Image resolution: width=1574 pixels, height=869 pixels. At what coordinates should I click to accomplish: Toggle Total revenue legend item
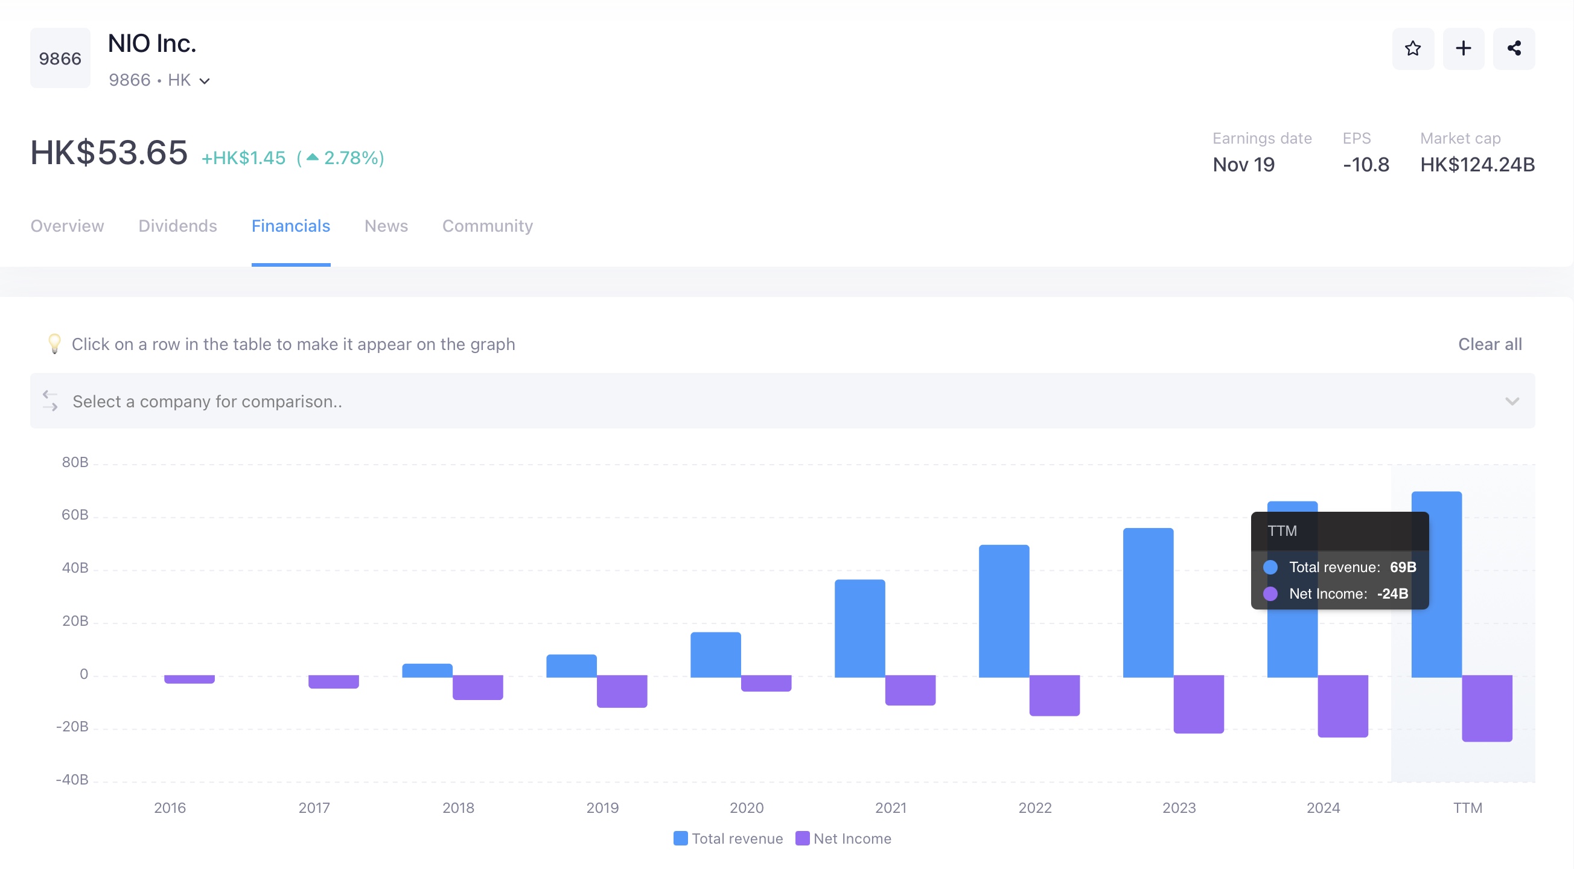coord(736,838)
